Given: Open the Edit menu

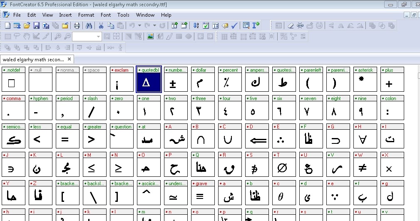Looking at the screenshot, I should [31, 15].
